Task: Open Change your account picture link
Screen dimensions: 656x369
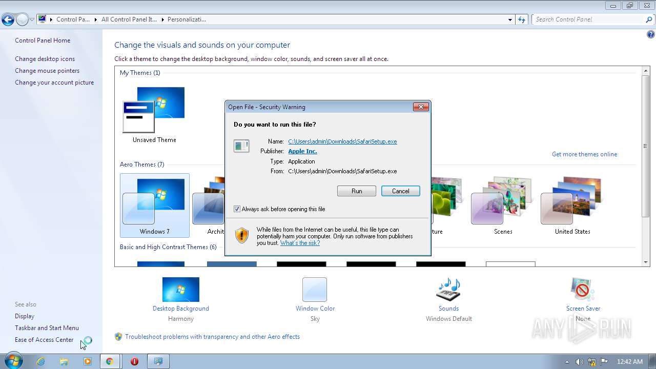Action: (x=54, y=83)
